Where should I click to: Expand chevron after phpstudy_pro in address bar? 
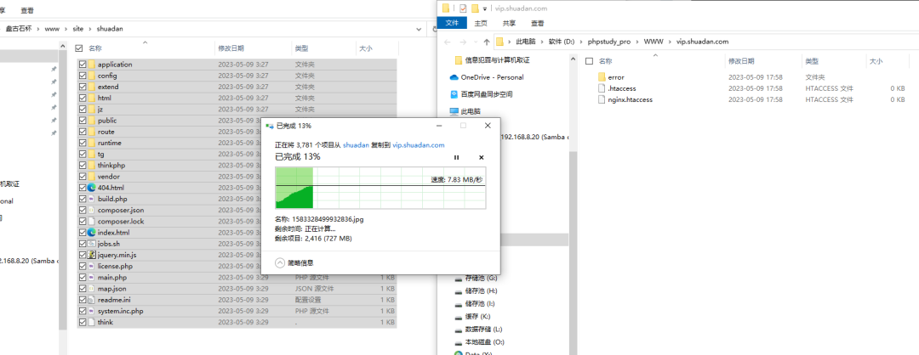click(637, 42)
